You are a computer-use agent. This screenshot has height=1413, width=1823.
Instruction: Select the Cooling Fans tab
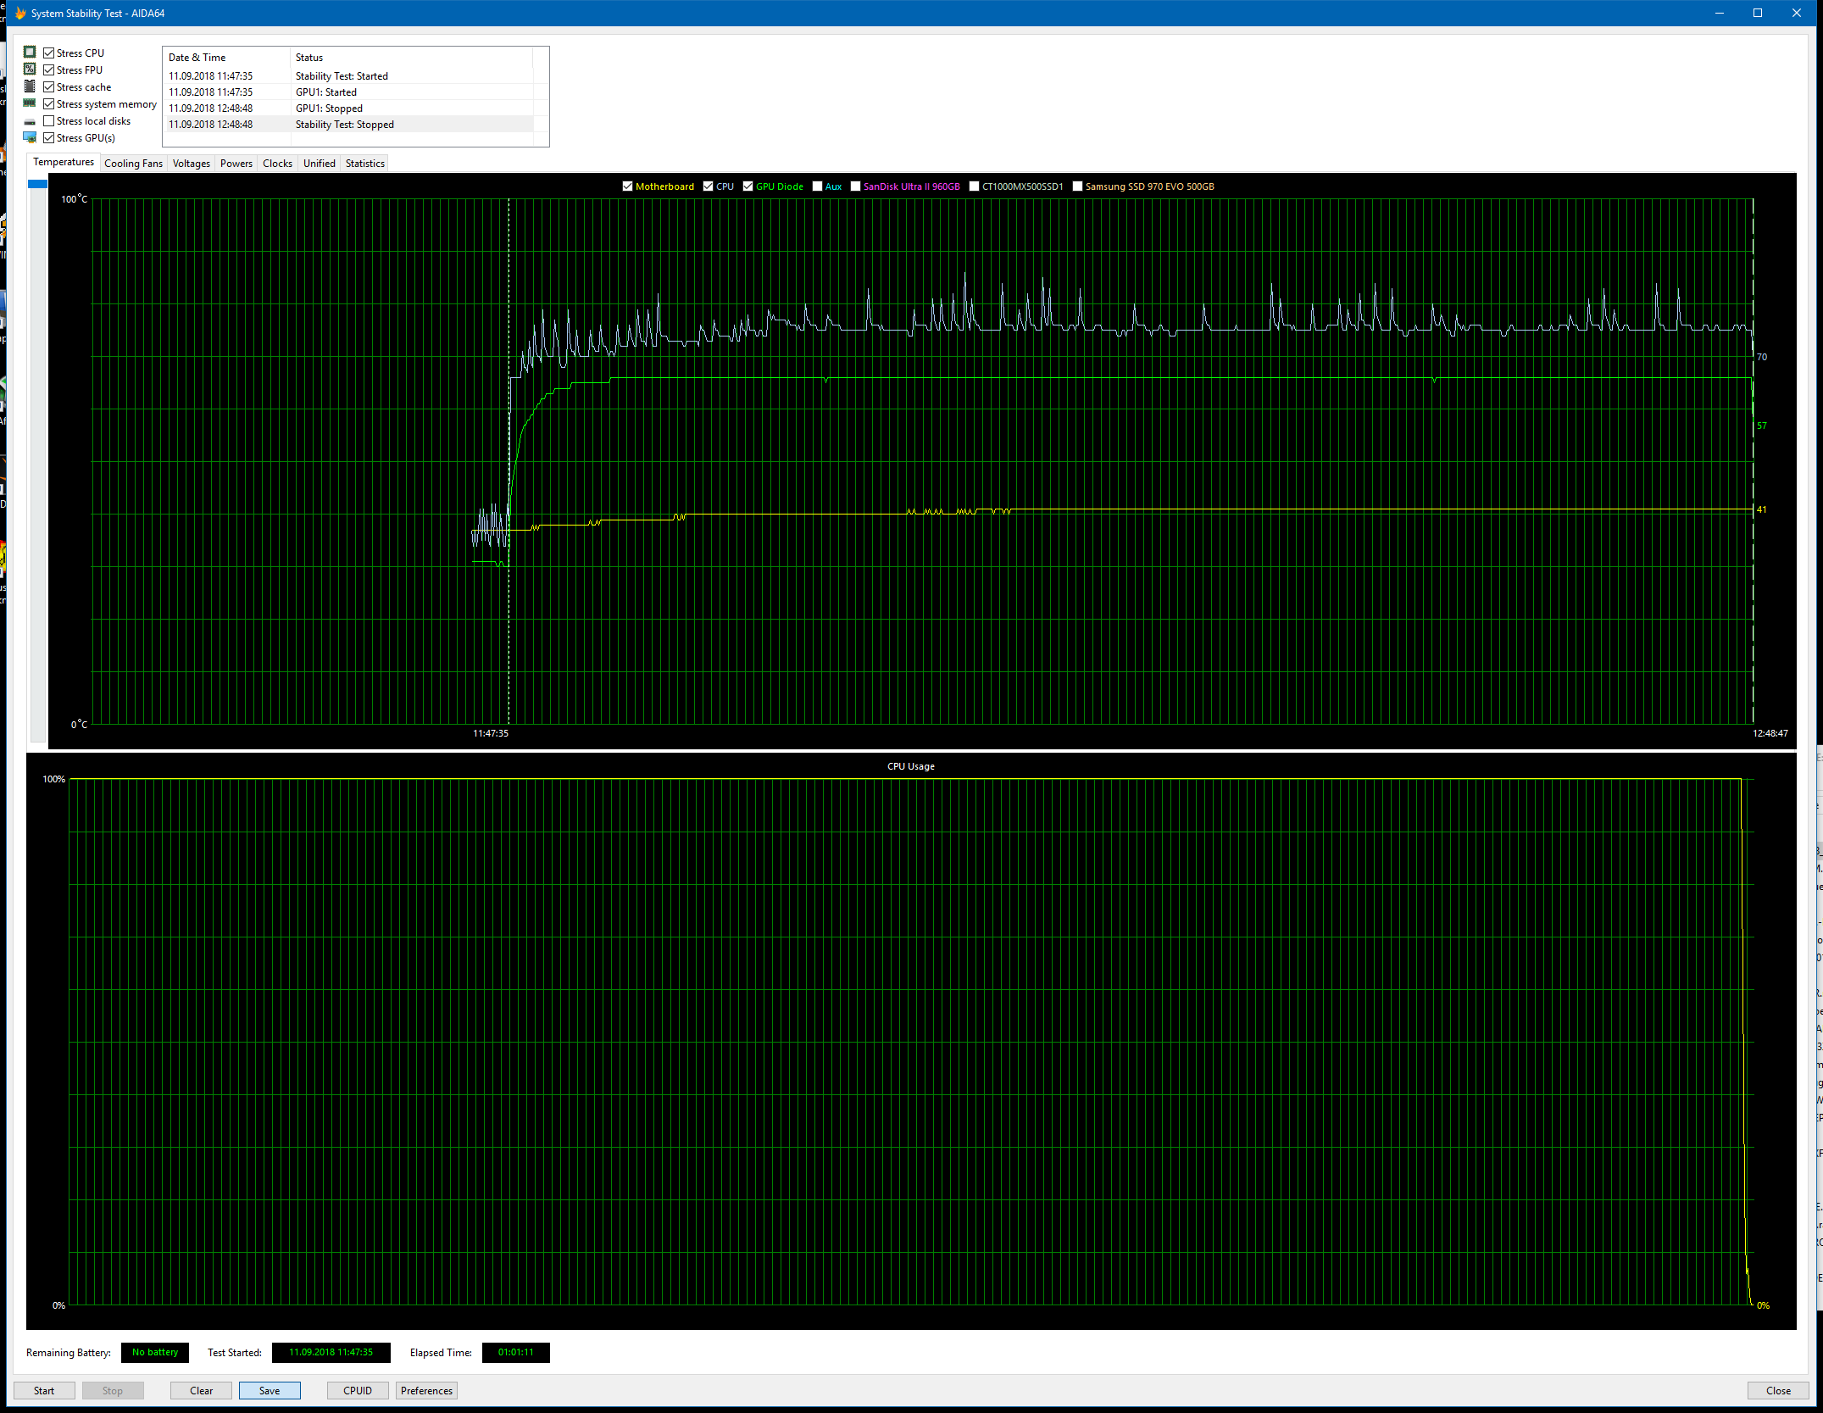pos(133,163)
